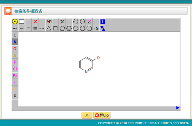Open the blue info icon
Viewport: 192px width, 126px height.
(x=103, y=22)
